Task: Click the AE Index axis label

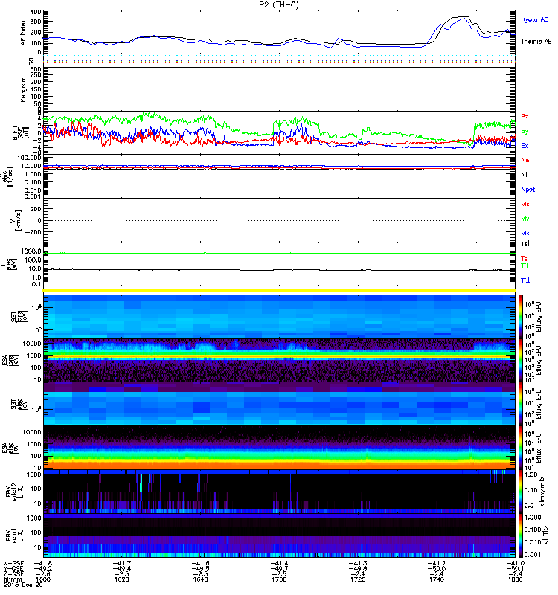Action: [24, 33]
